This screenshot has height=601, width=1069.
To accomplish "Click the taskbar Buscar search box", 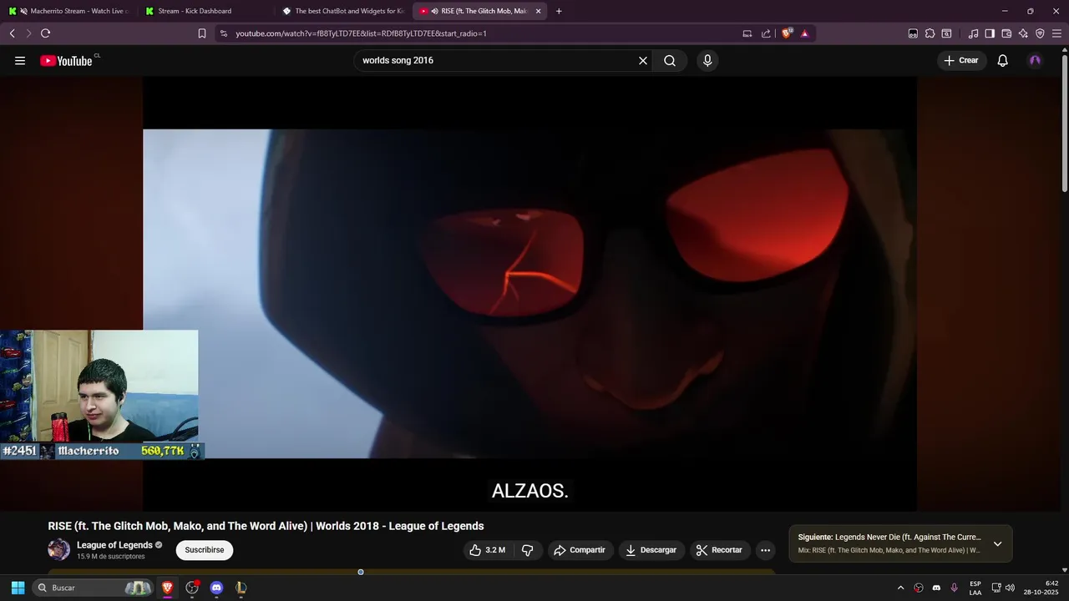I will click(x=94, y=588).
